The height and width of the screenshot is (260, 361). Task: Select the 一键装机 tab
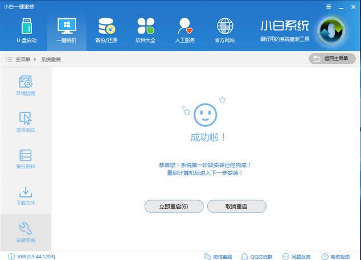click(x=67, y=30)
